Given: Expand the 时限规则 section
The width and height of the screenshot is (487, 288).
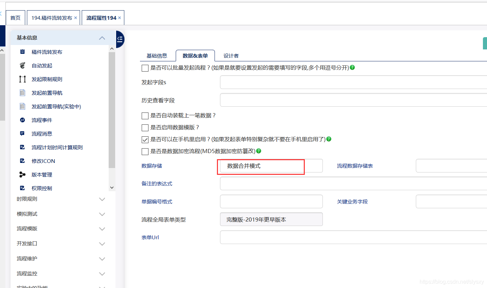Looking at the screenshot, I should coord(102,199).
